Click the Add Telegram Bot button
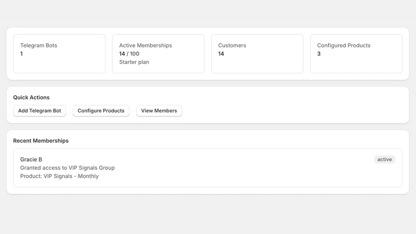 click(40, 111)
